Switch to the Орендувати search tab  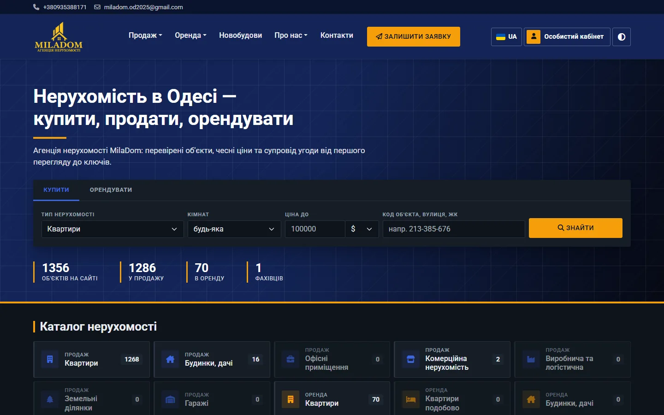[111, 190]
